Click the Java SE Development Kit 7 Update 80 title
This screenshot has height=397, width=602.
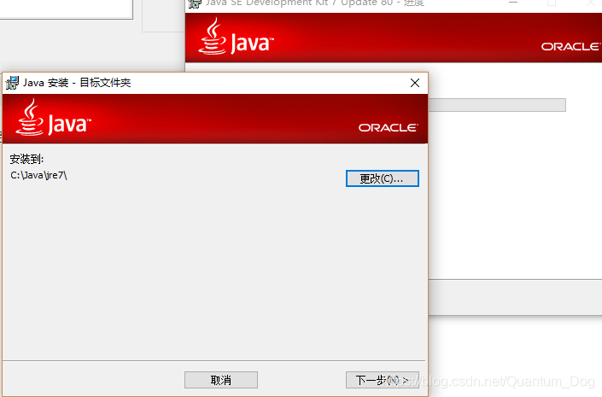pos(315,3)
